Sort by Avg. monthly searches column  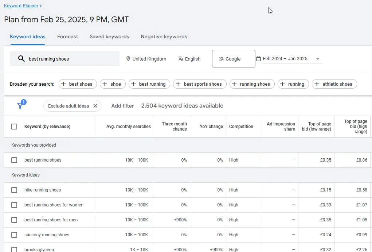click(128, 126)
